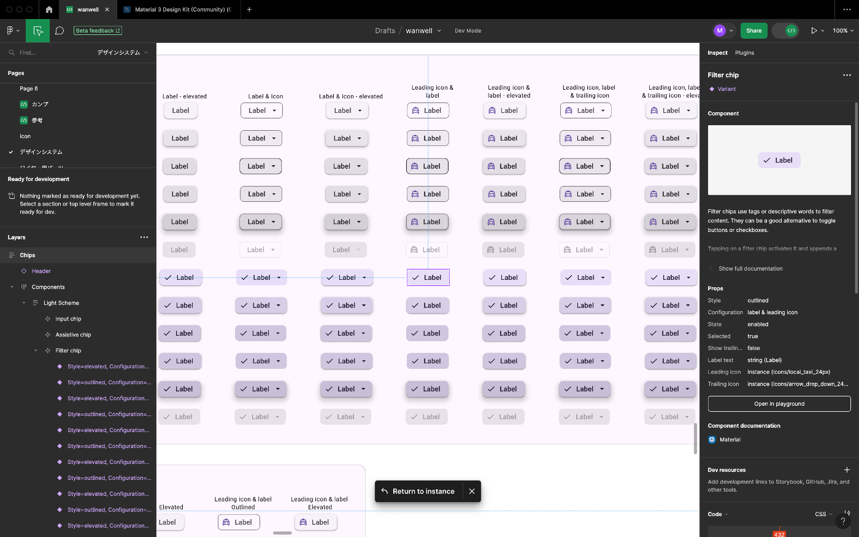This screenshot has height=537, width=859.
Task: Click the green code icon beside カンプ
Action: click(24, 104)
